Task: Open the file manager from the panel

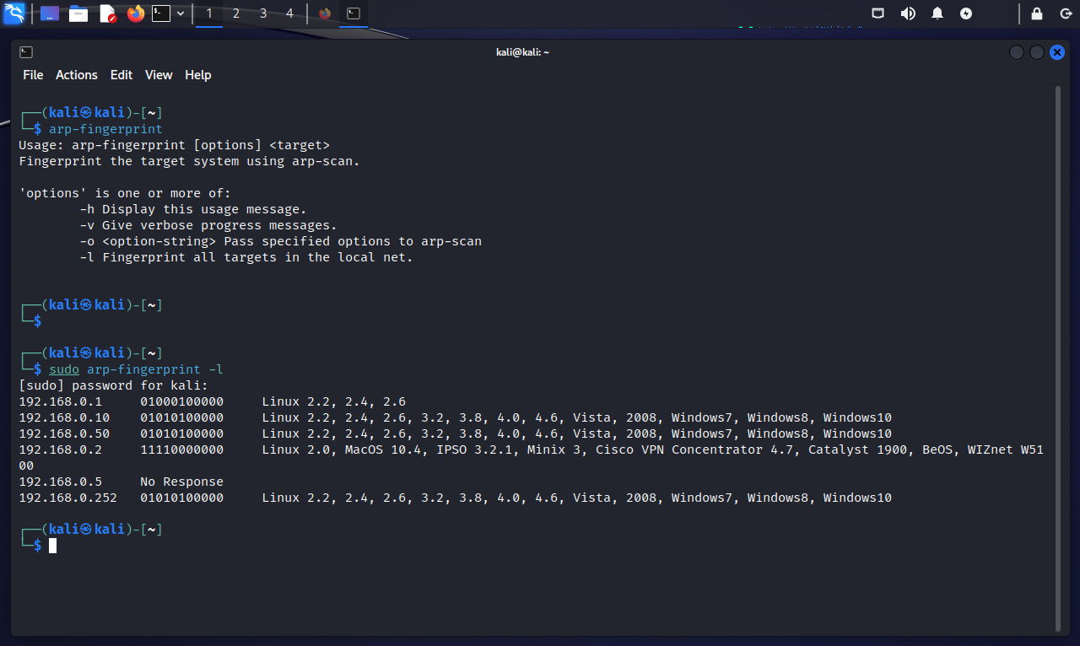Action: click(78, 13)
